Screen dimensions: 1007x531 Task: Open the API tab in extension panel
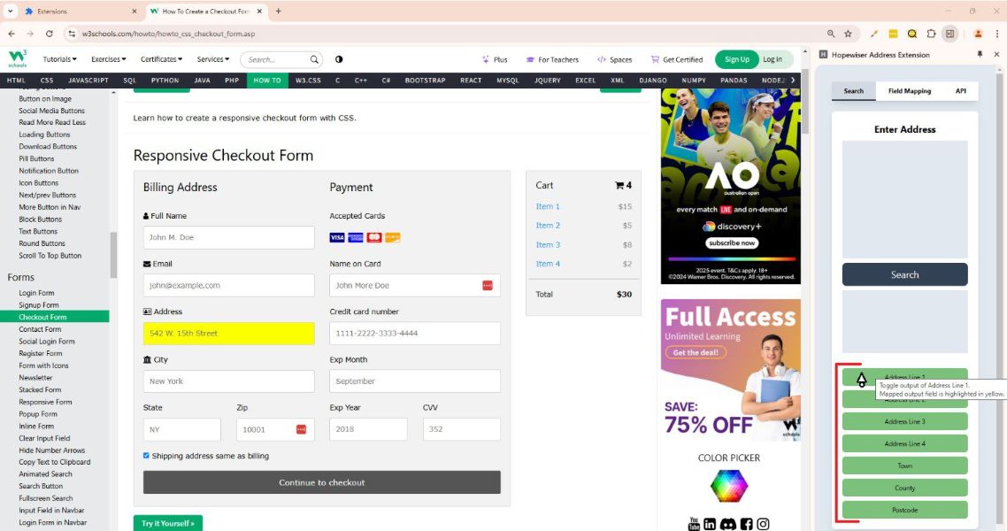point(960,91)
